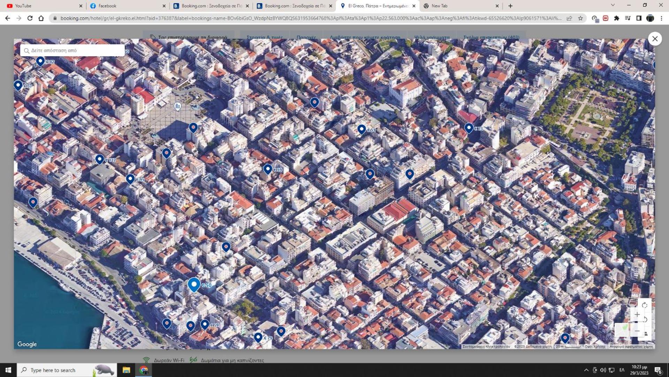Screen dimensions: 669x377
Task: Click the distance search field on the map
Action: [x=73, y=50]
